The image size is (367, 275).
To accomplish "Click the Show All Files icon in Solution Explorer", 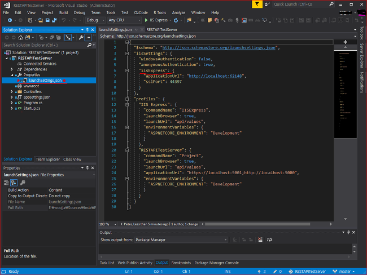I will point(59,37).
